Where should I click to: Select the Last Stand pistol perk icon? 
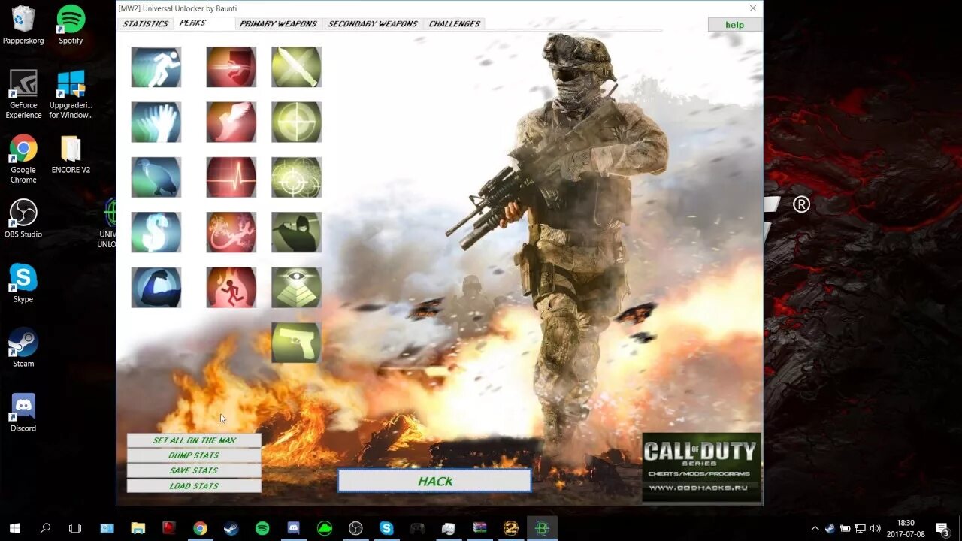pyautogui.click(x=296, y=343)
